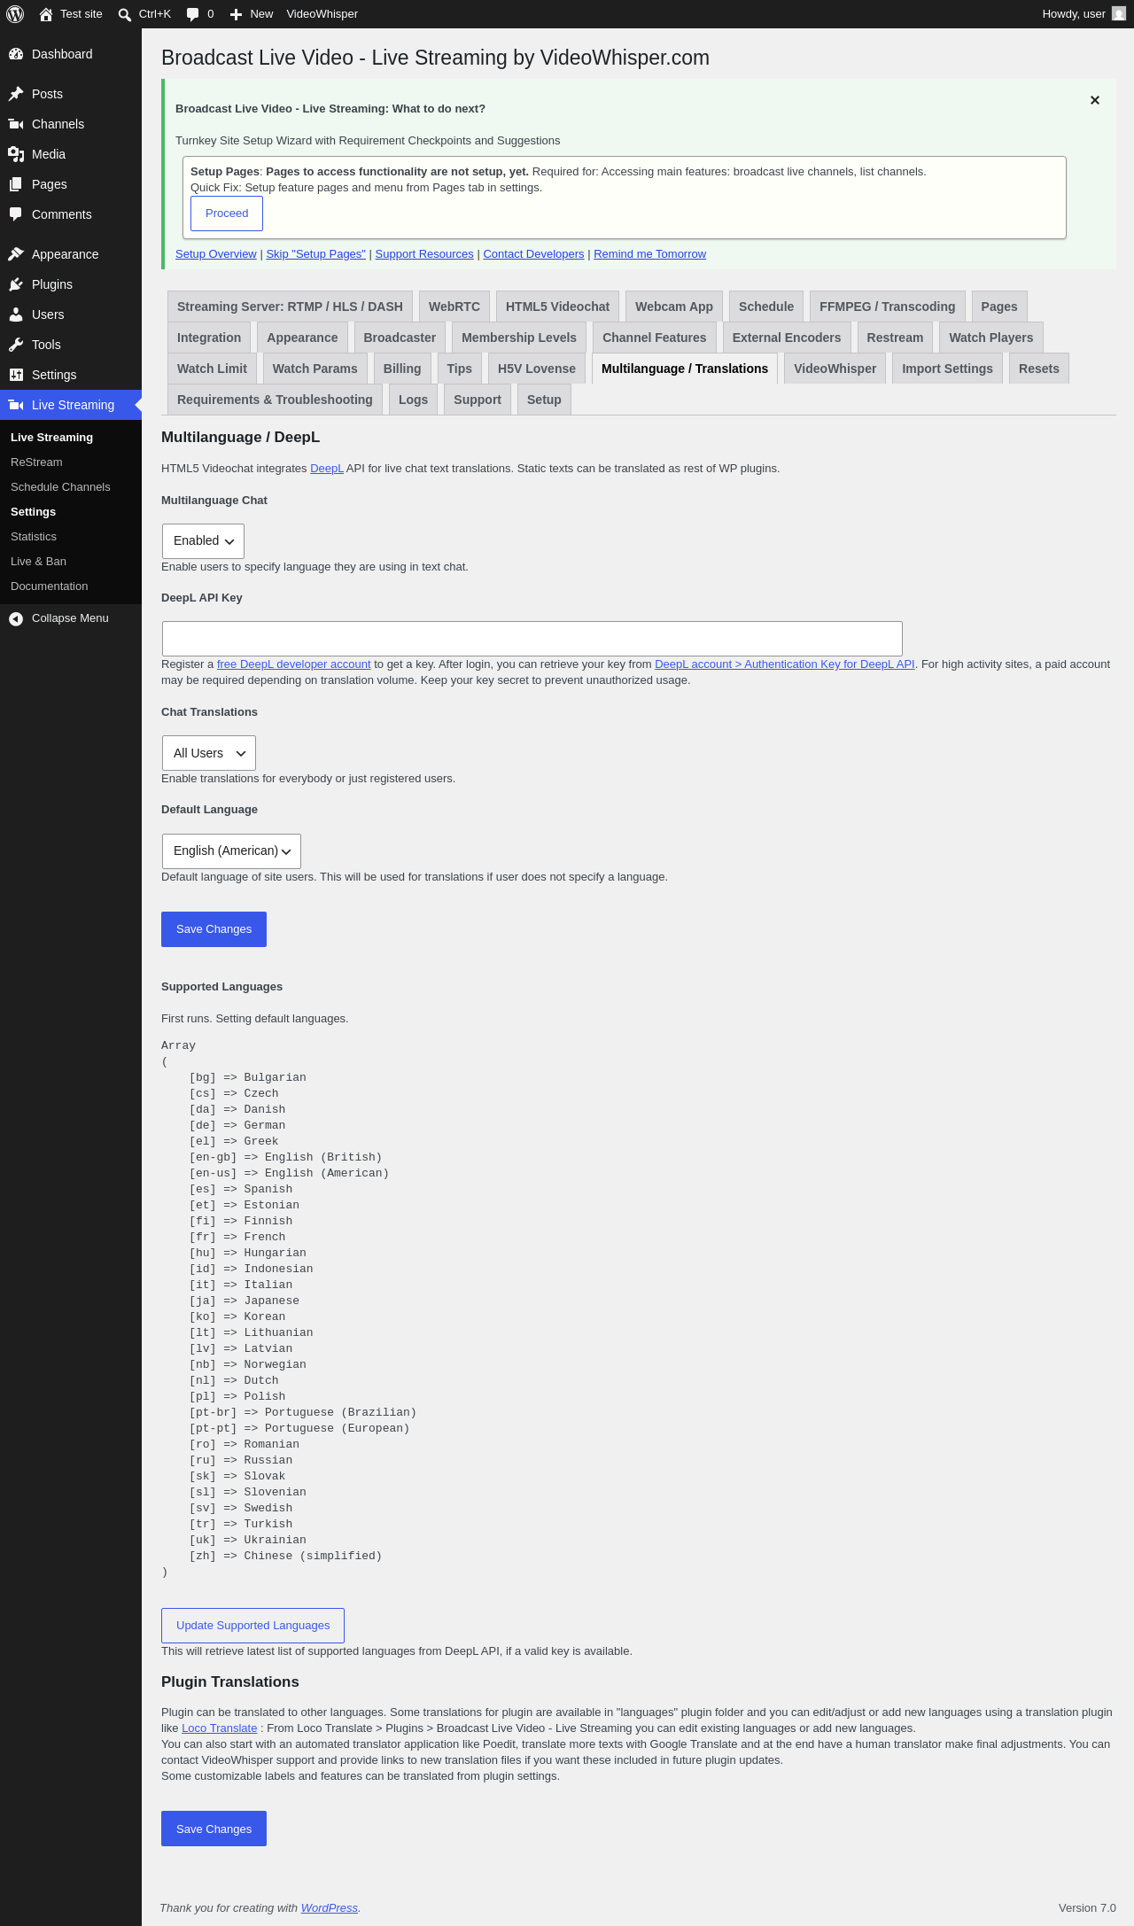Screen dimensions: 1134x1926
Task: Switch to the Webcam App tab
Action: click(x=674, y=307)
